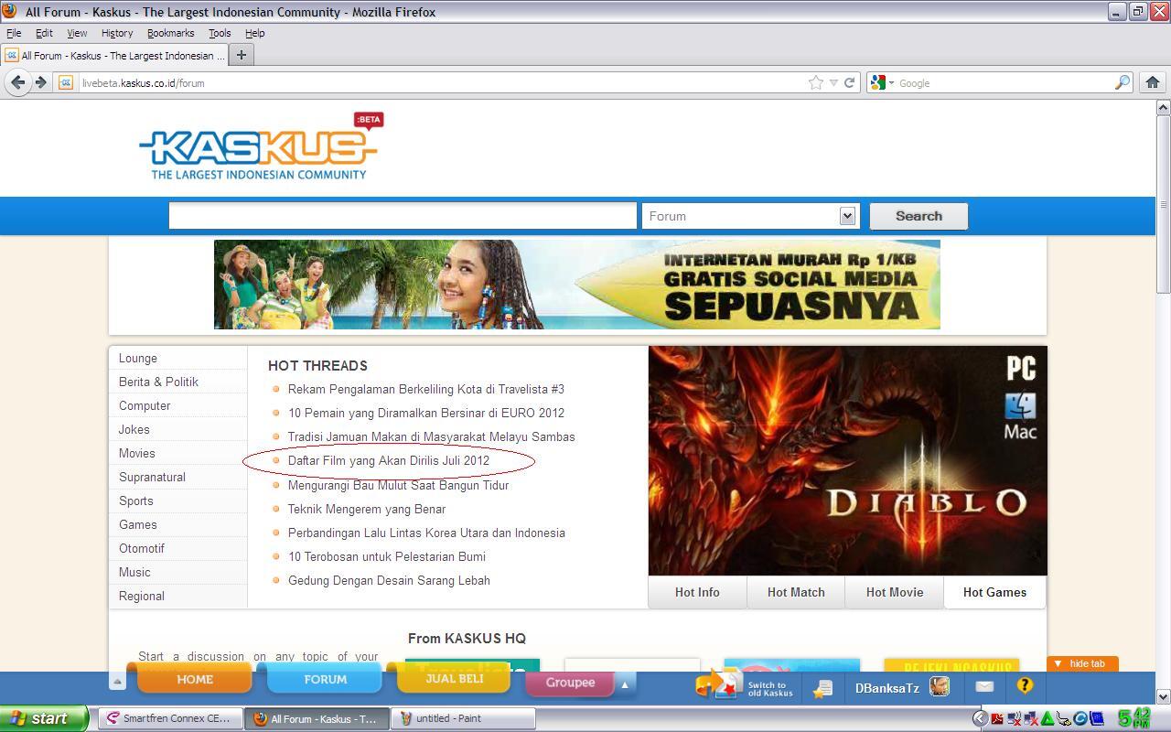Select the Hot Info tab
Image resolution: width=1171 pixels, height=732 pixels.
697,592
